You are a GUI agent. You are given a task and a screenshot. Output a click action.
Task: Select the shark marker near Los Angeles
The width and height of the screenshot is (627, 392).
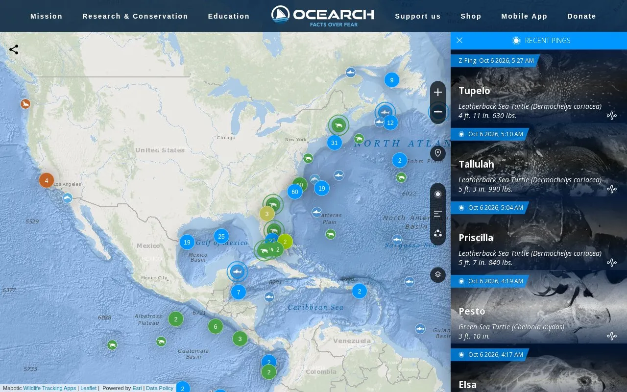pyautogui.click(x=68, y=198)
